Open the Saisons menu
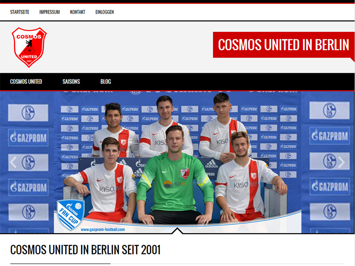 [x=71, y=82]
